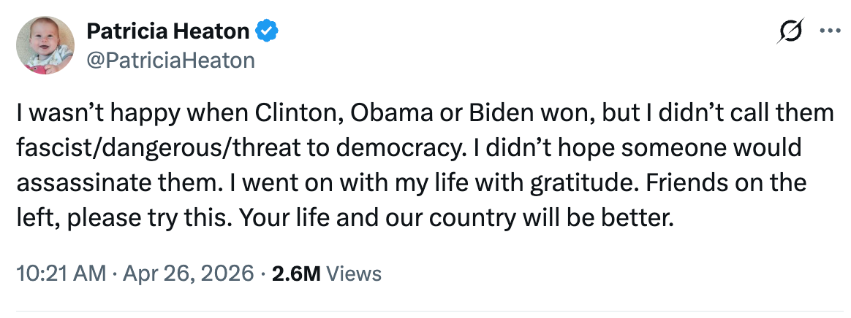The image size is (851, 318).
Task: Open Patricia Heaton's profile avatar photo
Action: coord(45,45)
